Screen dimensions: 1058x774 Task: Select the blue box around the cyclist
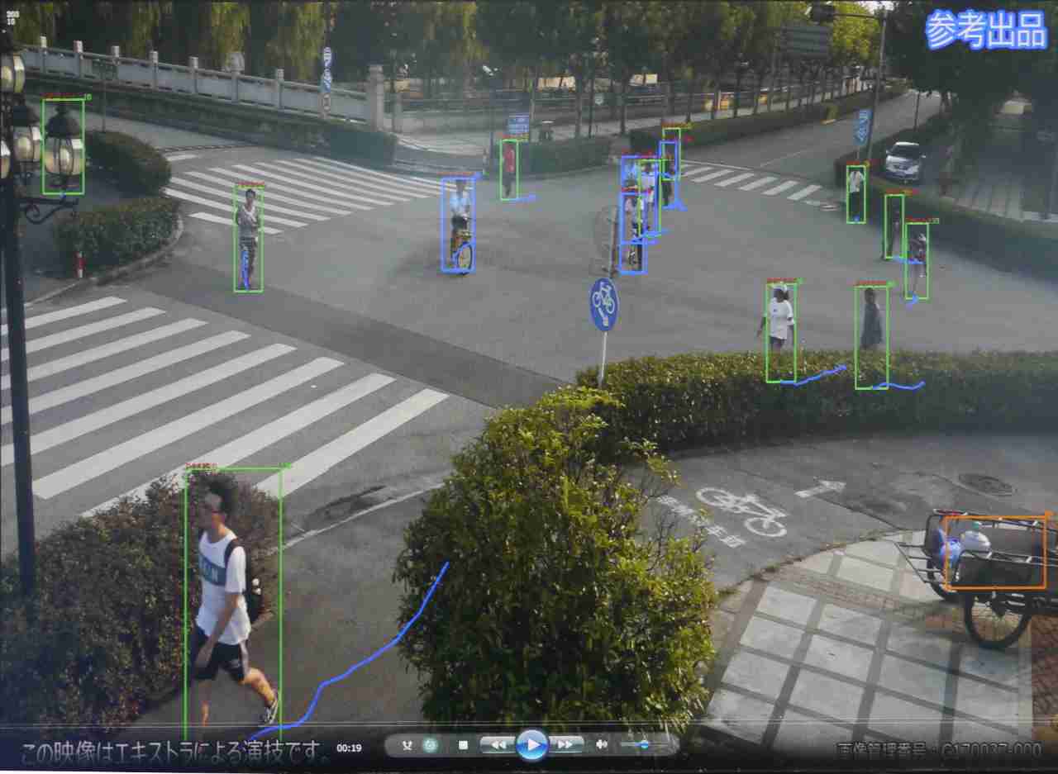pyautogui.click(x=460, y=223)
